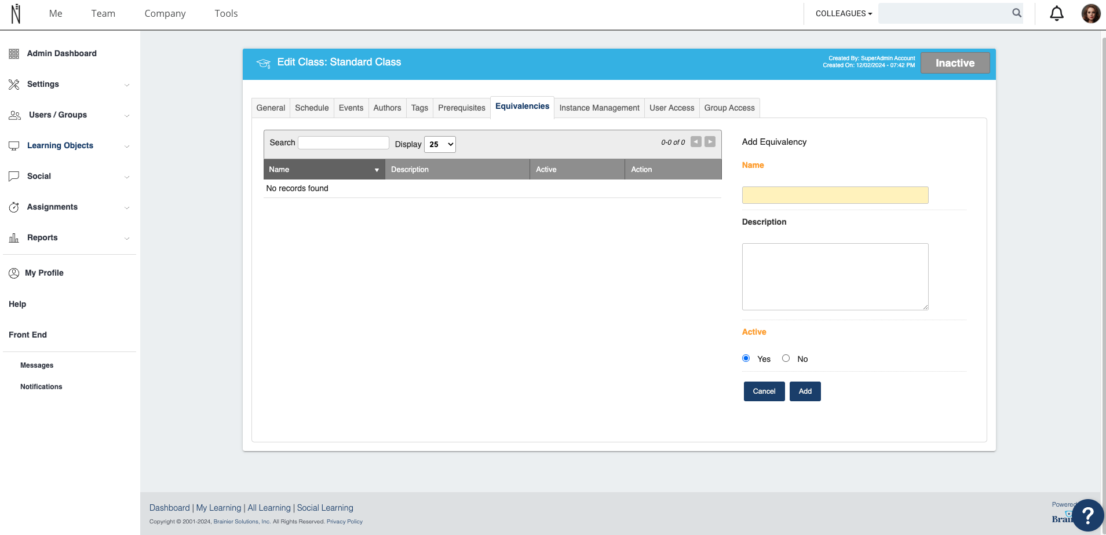Click the Settings tools icon

14,85
